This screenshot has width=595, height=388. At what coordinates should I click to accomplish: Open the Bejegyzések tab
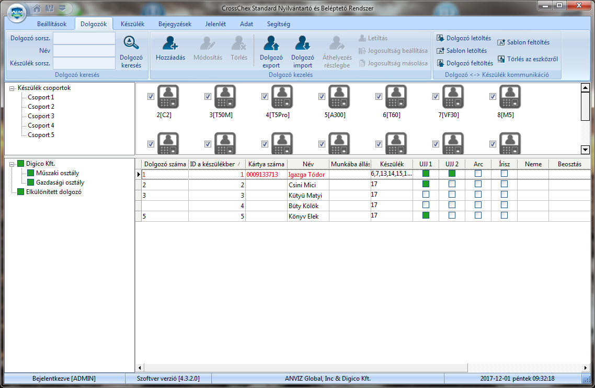[x=175, y=24]
